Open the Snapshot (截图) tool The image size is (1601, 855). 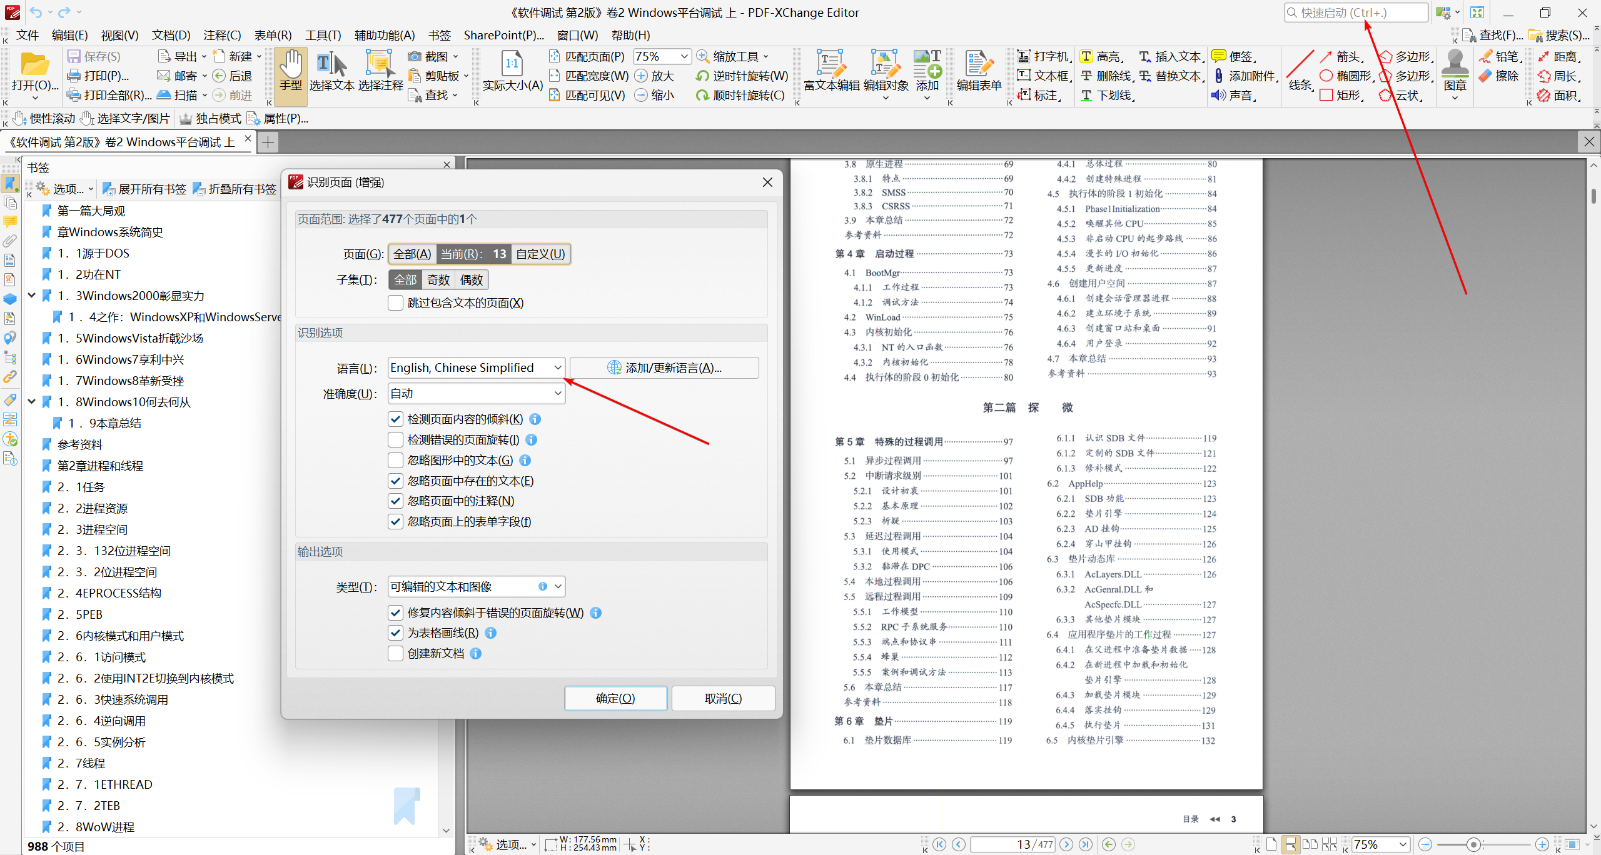433,56
